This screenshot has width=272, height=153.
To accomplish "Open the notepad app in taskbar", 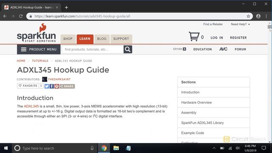I will [128, 148].
